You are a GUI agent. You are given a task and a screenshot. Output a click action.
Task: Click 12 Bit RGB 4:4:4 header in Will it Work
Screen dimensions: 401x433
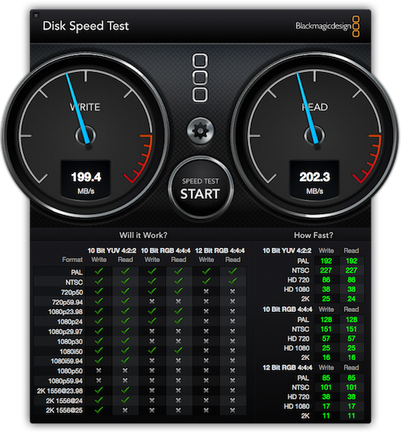(x=220, y=251)
